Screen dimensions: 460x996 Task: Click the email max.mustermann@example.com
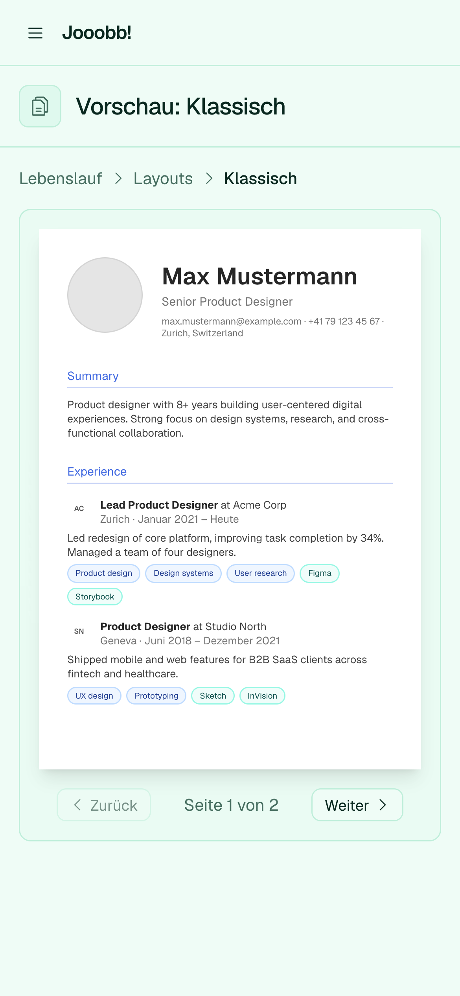232,321
